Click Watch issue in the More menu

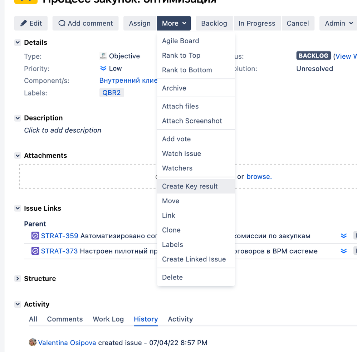click(181, 153)
